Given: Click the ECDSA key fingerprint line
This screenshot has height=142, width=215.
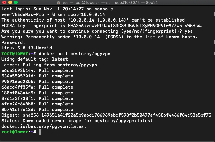Looking at the screenshot, I should click(x=102, y=26).
